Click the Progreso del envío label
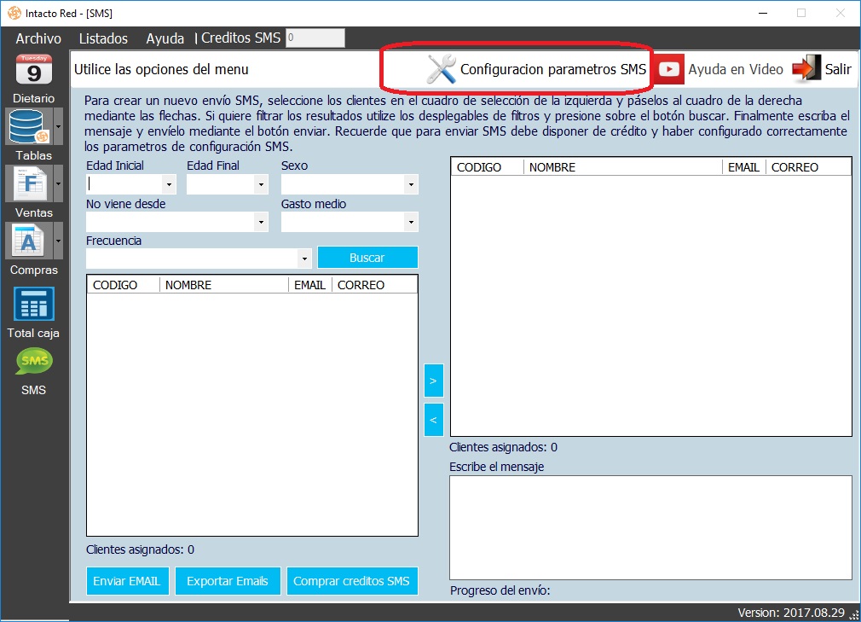 pyautogui.click(x=500, y=590)
